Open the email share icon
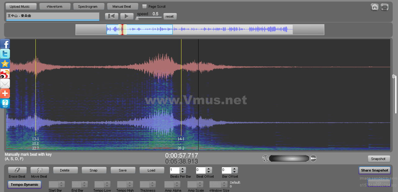Image resolution: width=398 pixels, height=192 pixels. click(5, 83)
